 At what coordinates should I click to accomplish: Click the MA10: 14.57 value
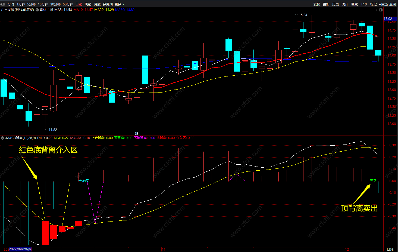(83, 10)
